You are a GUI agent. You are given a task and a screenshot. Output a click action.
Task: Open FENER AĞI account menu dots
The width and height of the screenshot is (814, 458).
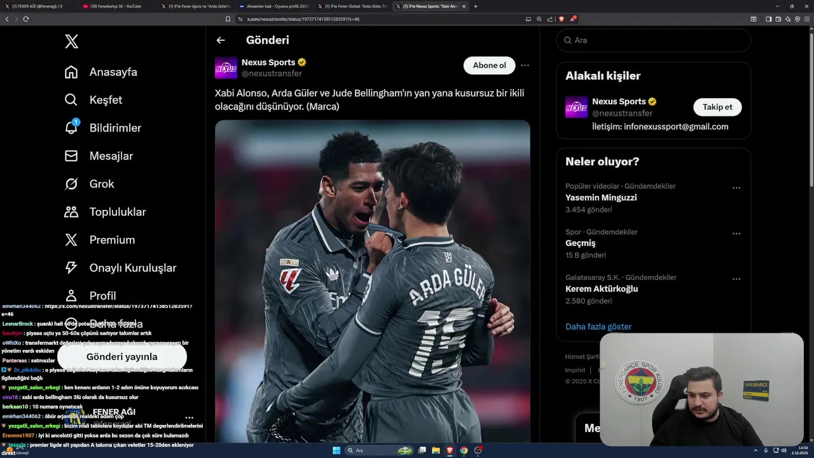tap(189, 418)
